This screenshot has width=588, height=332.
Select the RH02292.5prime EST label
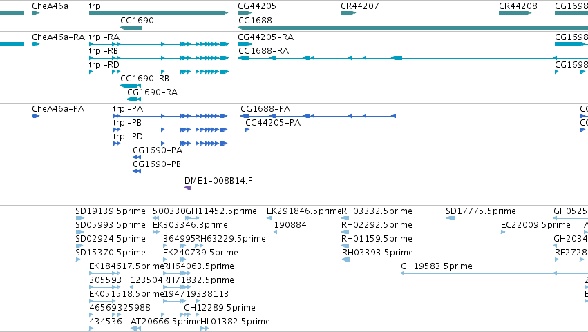pyautogui.click(x=377, y=225)
